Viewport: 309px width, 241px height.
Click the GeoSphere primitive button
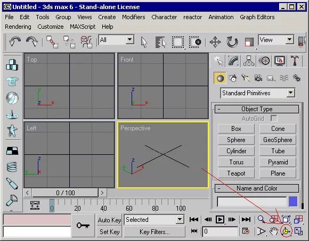pos(278,140)
